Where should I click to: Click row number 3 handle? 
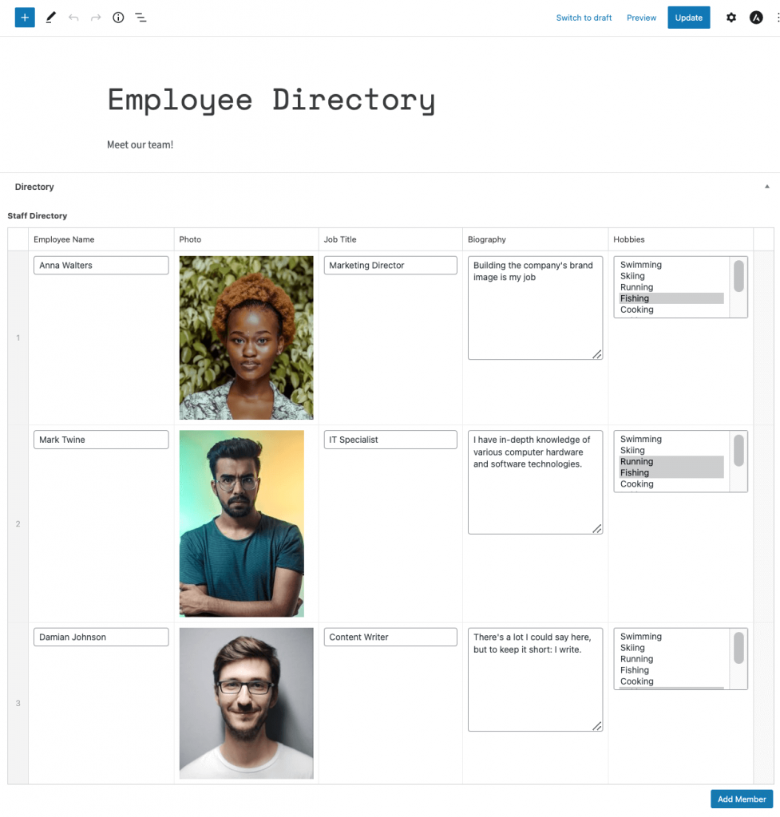click(18, 704)
